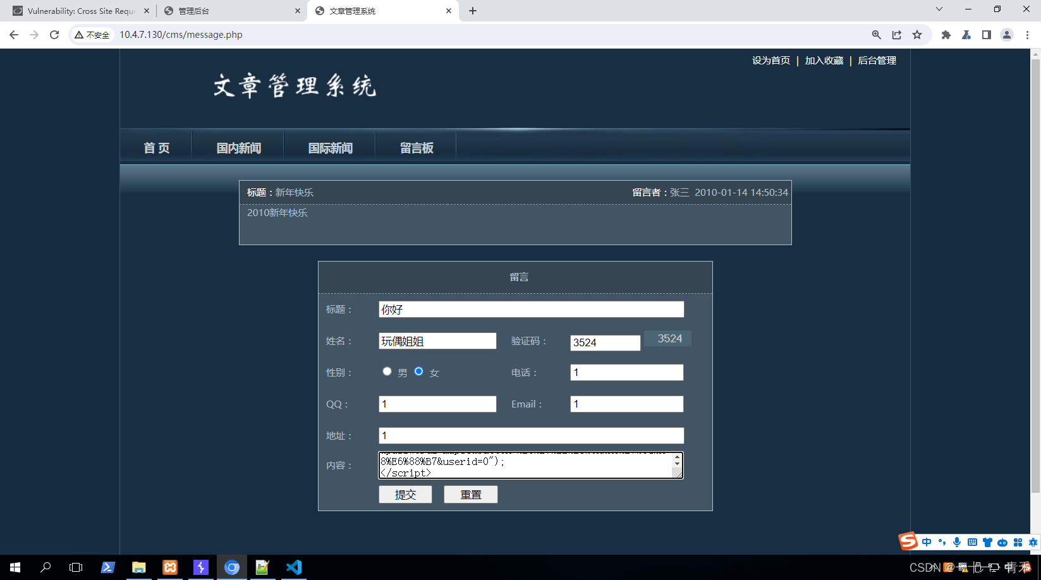Click 后台管理 link

point(877,61)
